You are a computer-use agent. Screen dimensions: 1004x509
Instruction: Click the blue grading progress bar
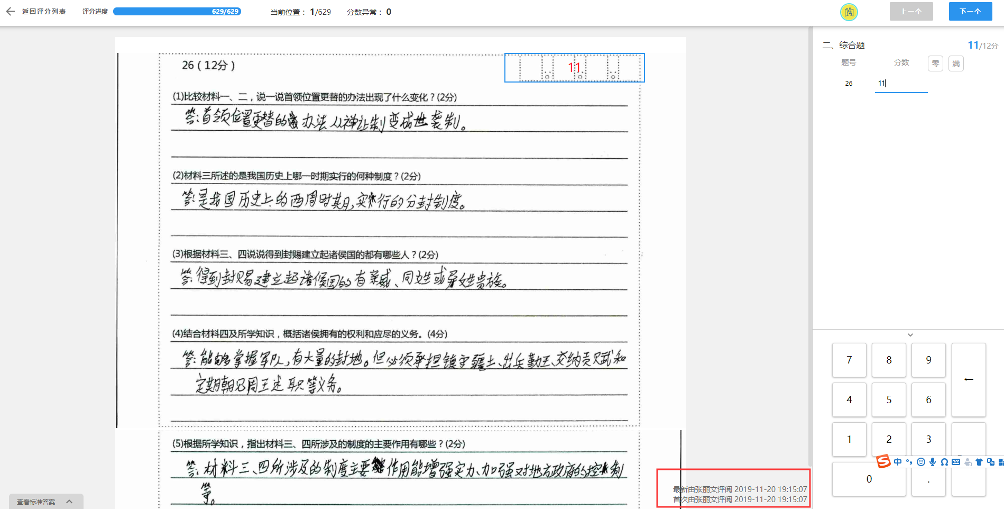[177, 12]
